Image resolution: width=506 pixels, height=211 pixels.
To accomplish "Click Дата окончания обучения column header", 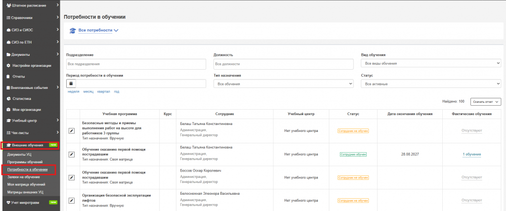I will [x=410, y=114].
